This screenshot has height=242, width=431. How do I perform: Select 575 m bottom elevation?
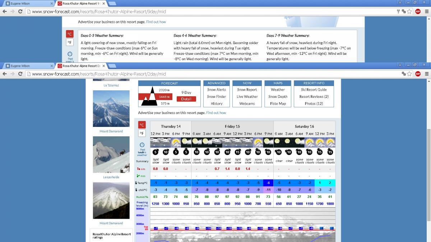coord(164,104)
